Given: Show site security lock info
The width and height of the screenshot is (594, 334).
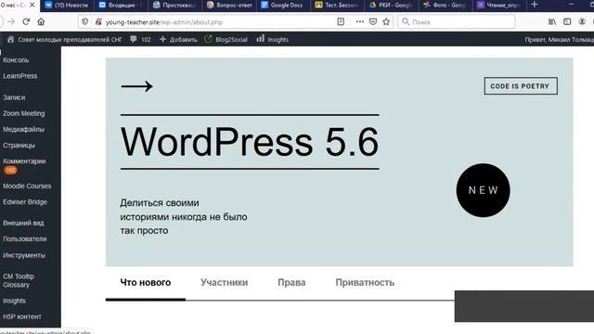Looking at the screenshot, I should [x=98, y=22].
